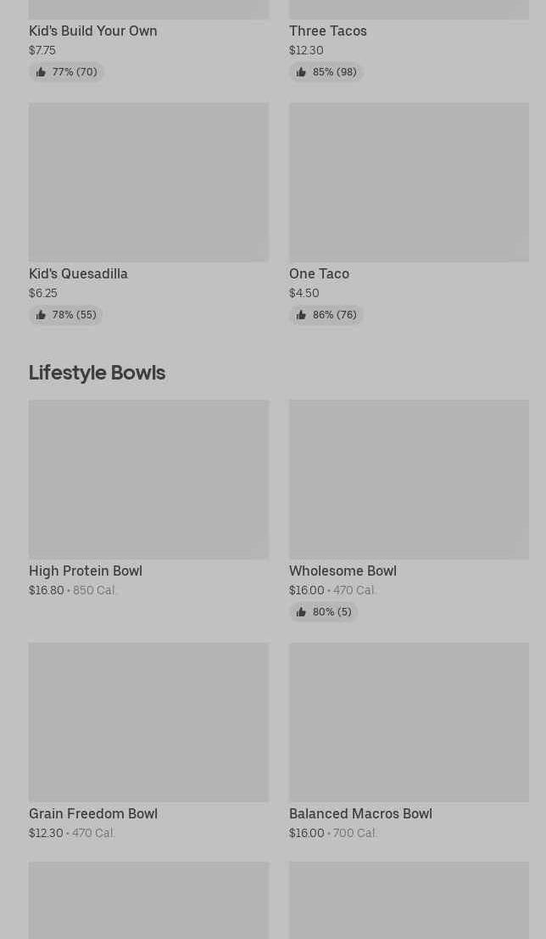Select the Kid's Build Your Own title

click(93, 31)
